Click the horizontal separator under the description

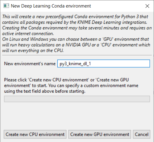[77, 55]
